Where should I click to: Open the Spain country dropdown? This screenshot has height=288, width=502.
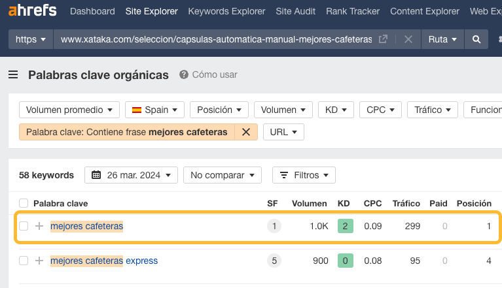(154, 110)
